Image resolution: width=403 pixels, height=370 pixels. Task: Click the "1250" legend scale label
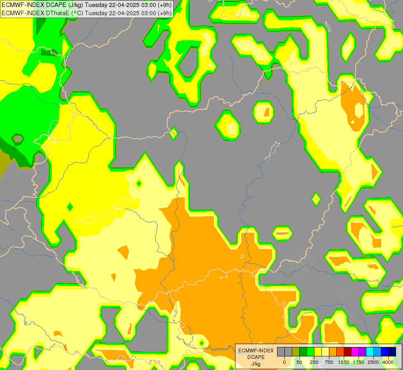[x=344, y=362]
